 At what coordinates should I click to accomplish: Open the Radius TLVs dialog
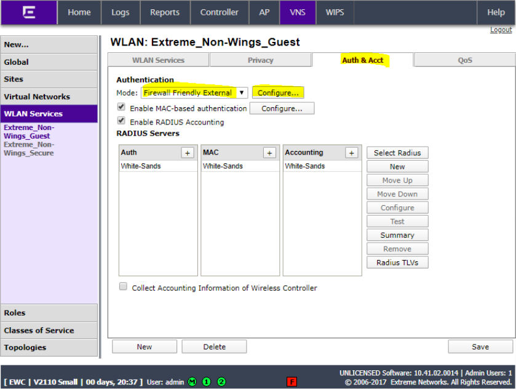pos(397,262)
